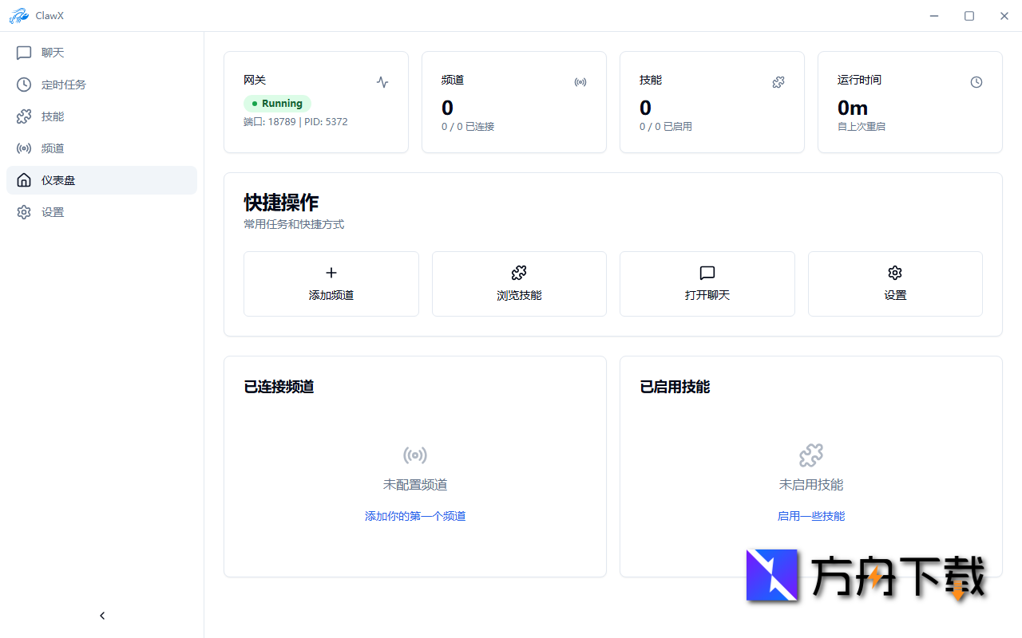Click the Running status badge on 网关 card
Viewport: 1022px width, 638px height.
pyautogui.click(x=277, y=103)
